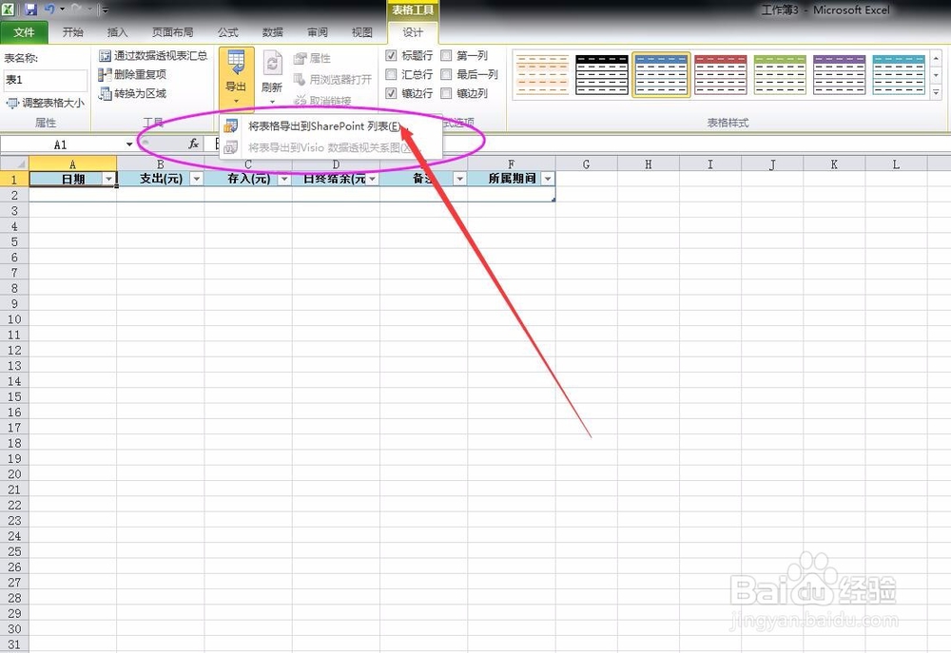Screen dimensions: 951x653
Task: Switch to the Formulas (公式) tab
Action: (228, 32)
